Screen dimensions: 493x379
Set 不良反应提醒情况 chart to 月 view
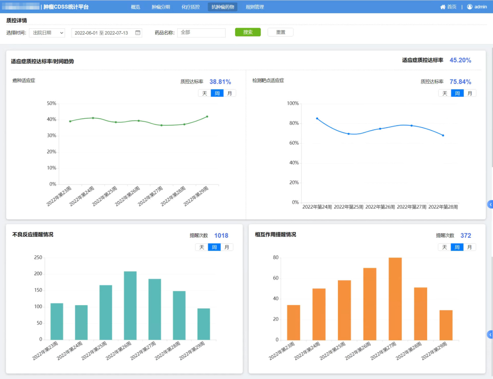coord(227,247)
